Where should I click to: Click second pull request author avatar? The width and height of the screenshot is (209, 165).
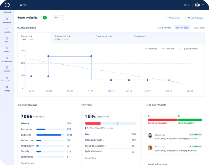coord(150,147)
